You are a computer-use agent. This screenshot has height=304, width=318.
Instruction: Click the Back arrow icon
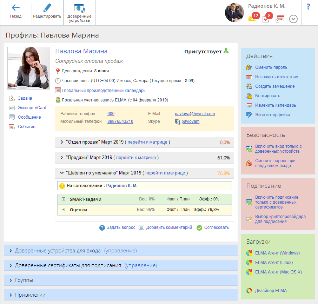(x=15, y=8)
